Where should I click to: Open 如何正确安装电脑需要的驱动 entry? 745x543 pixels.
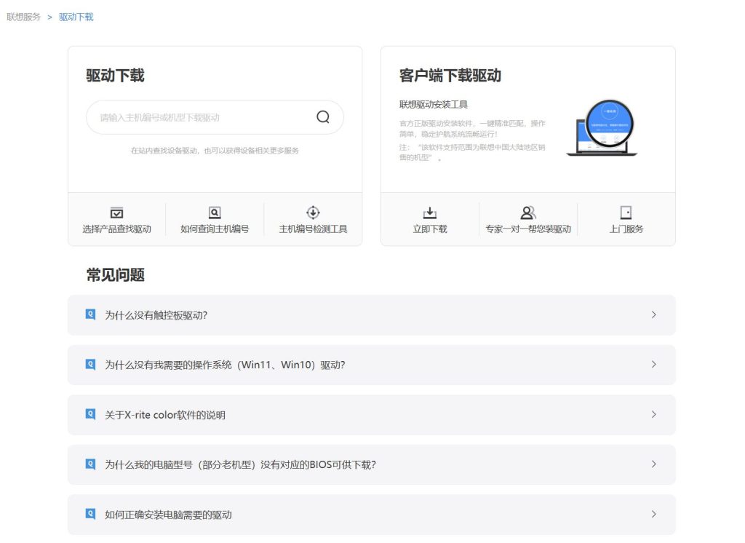372,515
